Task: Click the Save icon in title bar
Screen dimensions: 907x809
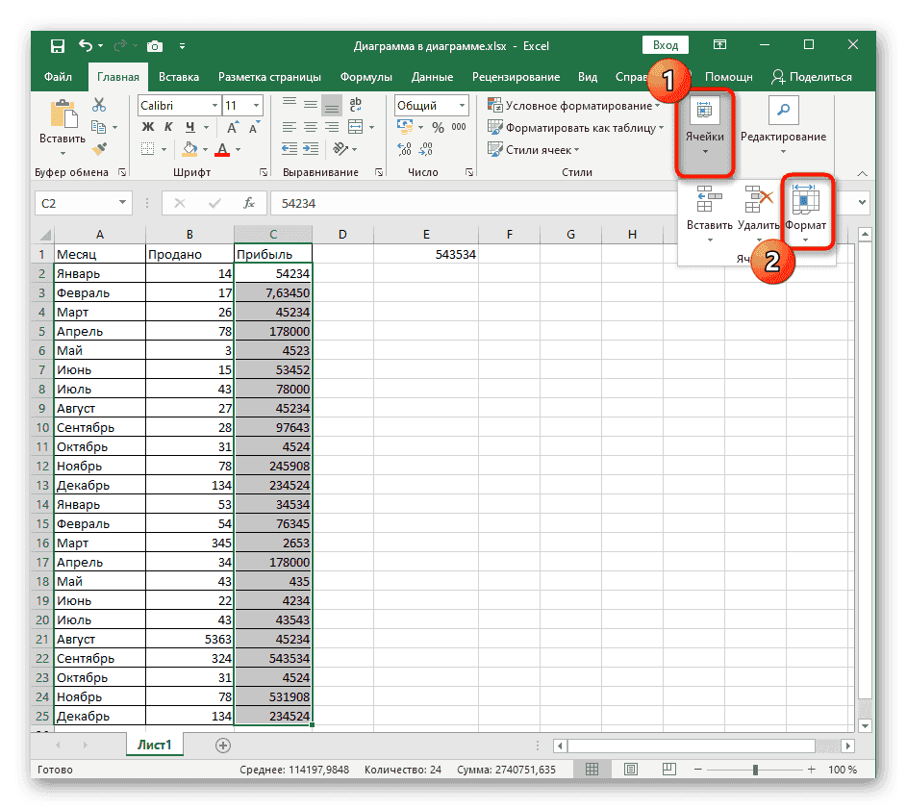Action: click(x=58, y=45)
